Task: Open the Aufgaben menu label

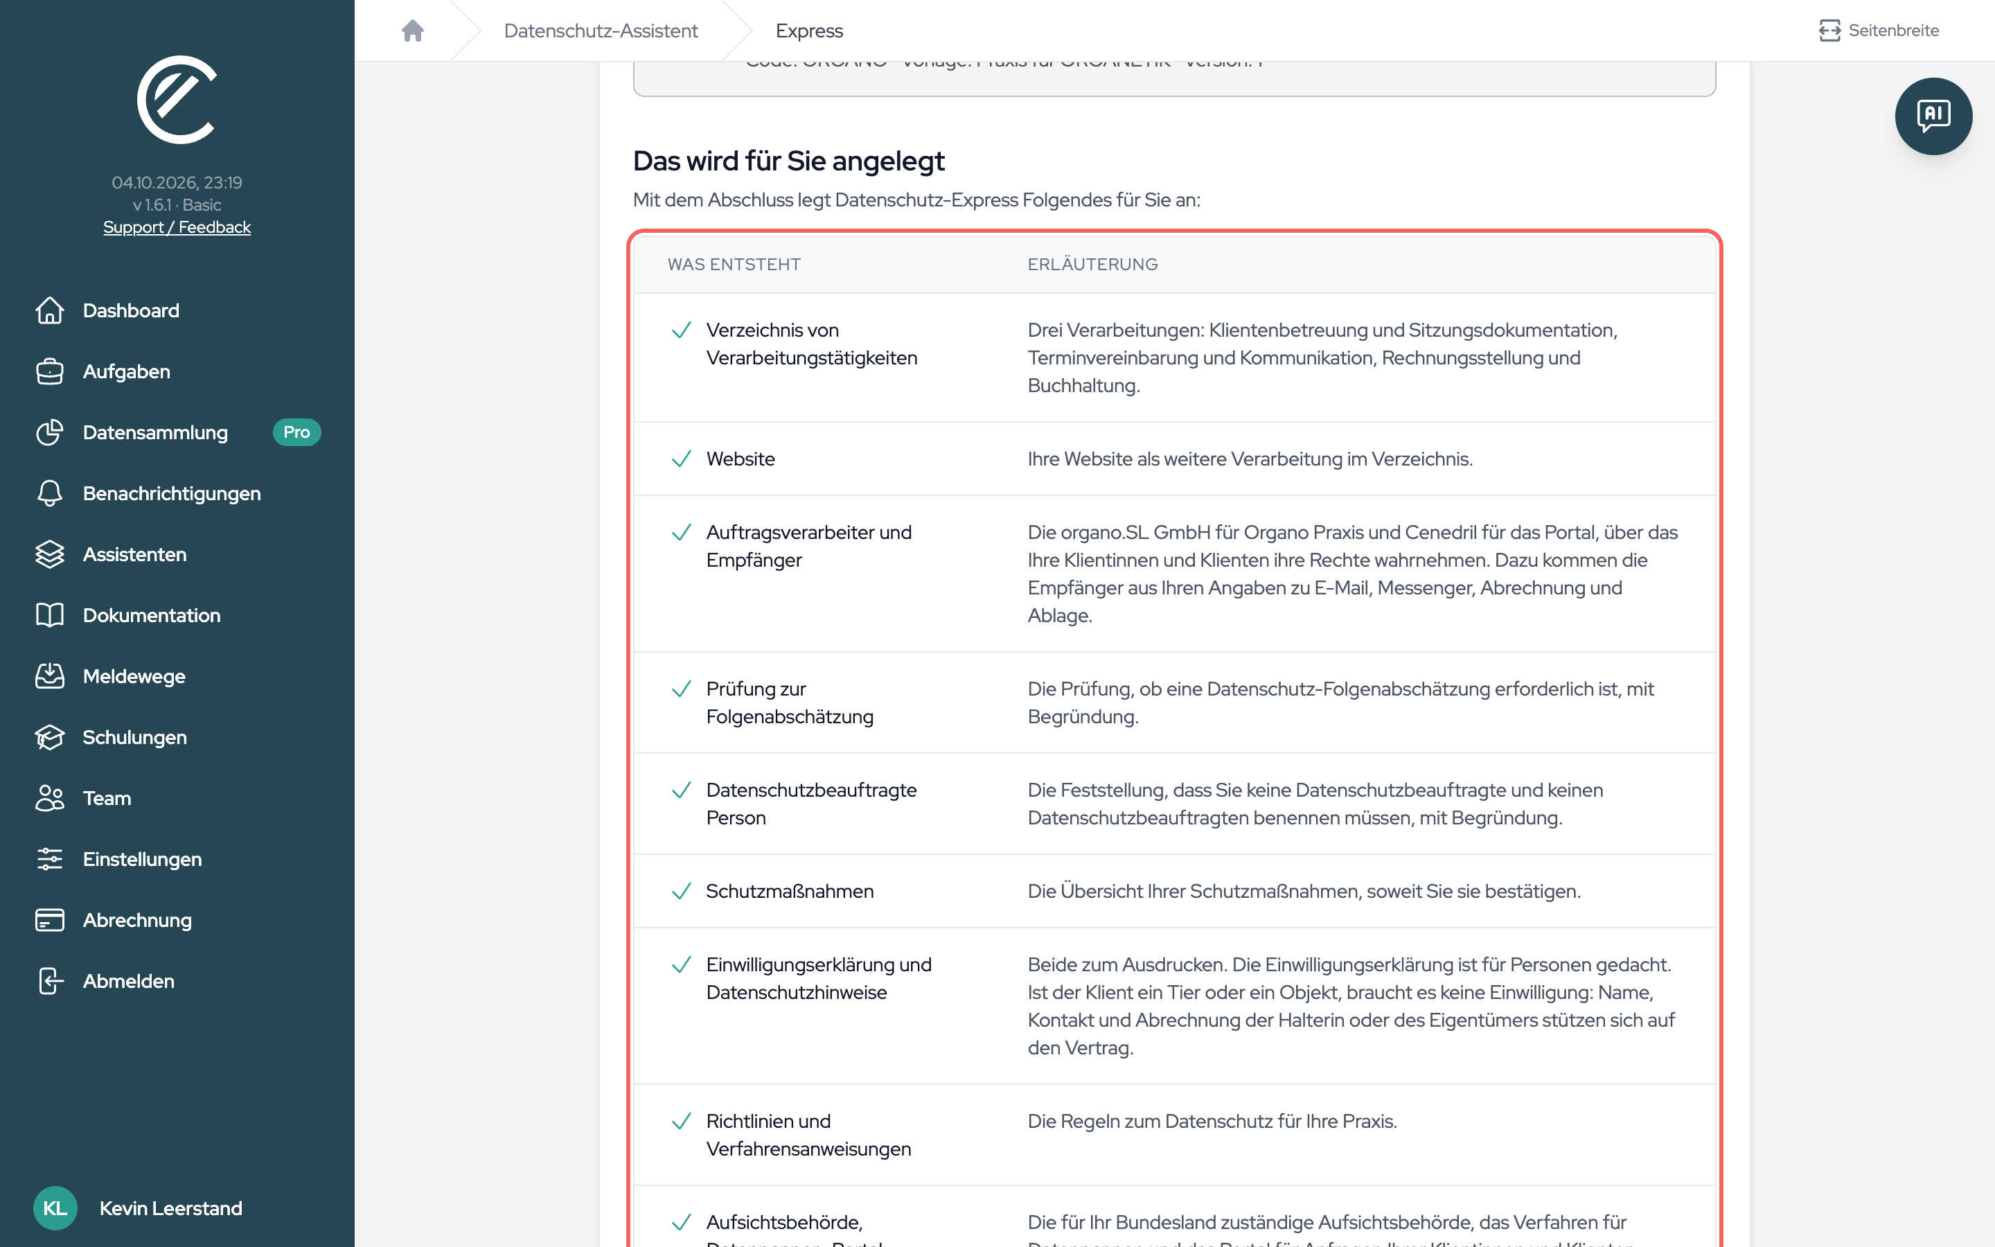Action: (126, 372)
